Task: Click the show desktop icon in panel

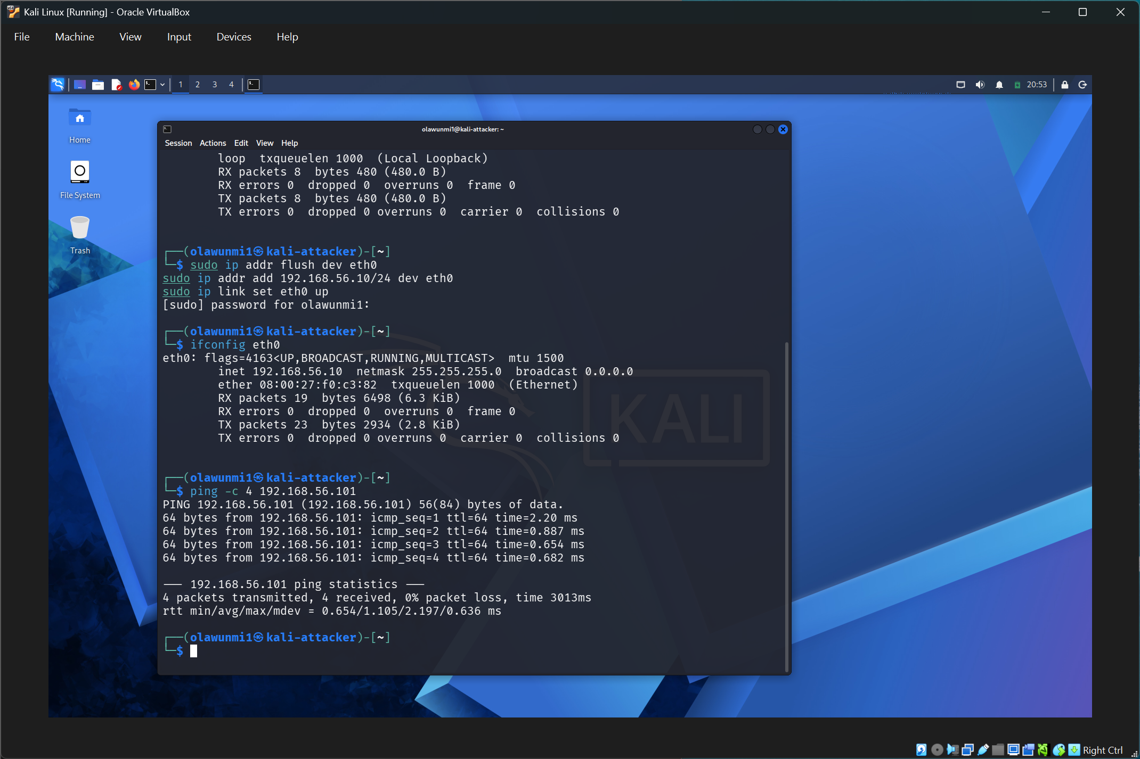Action: click(80, 85)
